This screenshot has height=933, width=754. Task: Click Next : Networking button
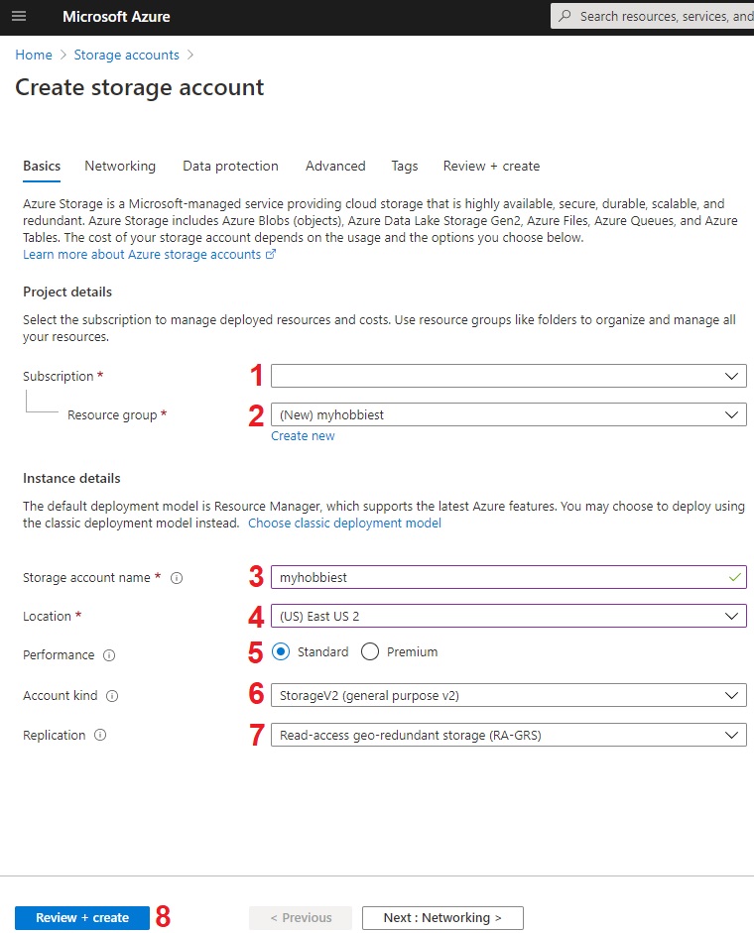click(x=442, y=917)
